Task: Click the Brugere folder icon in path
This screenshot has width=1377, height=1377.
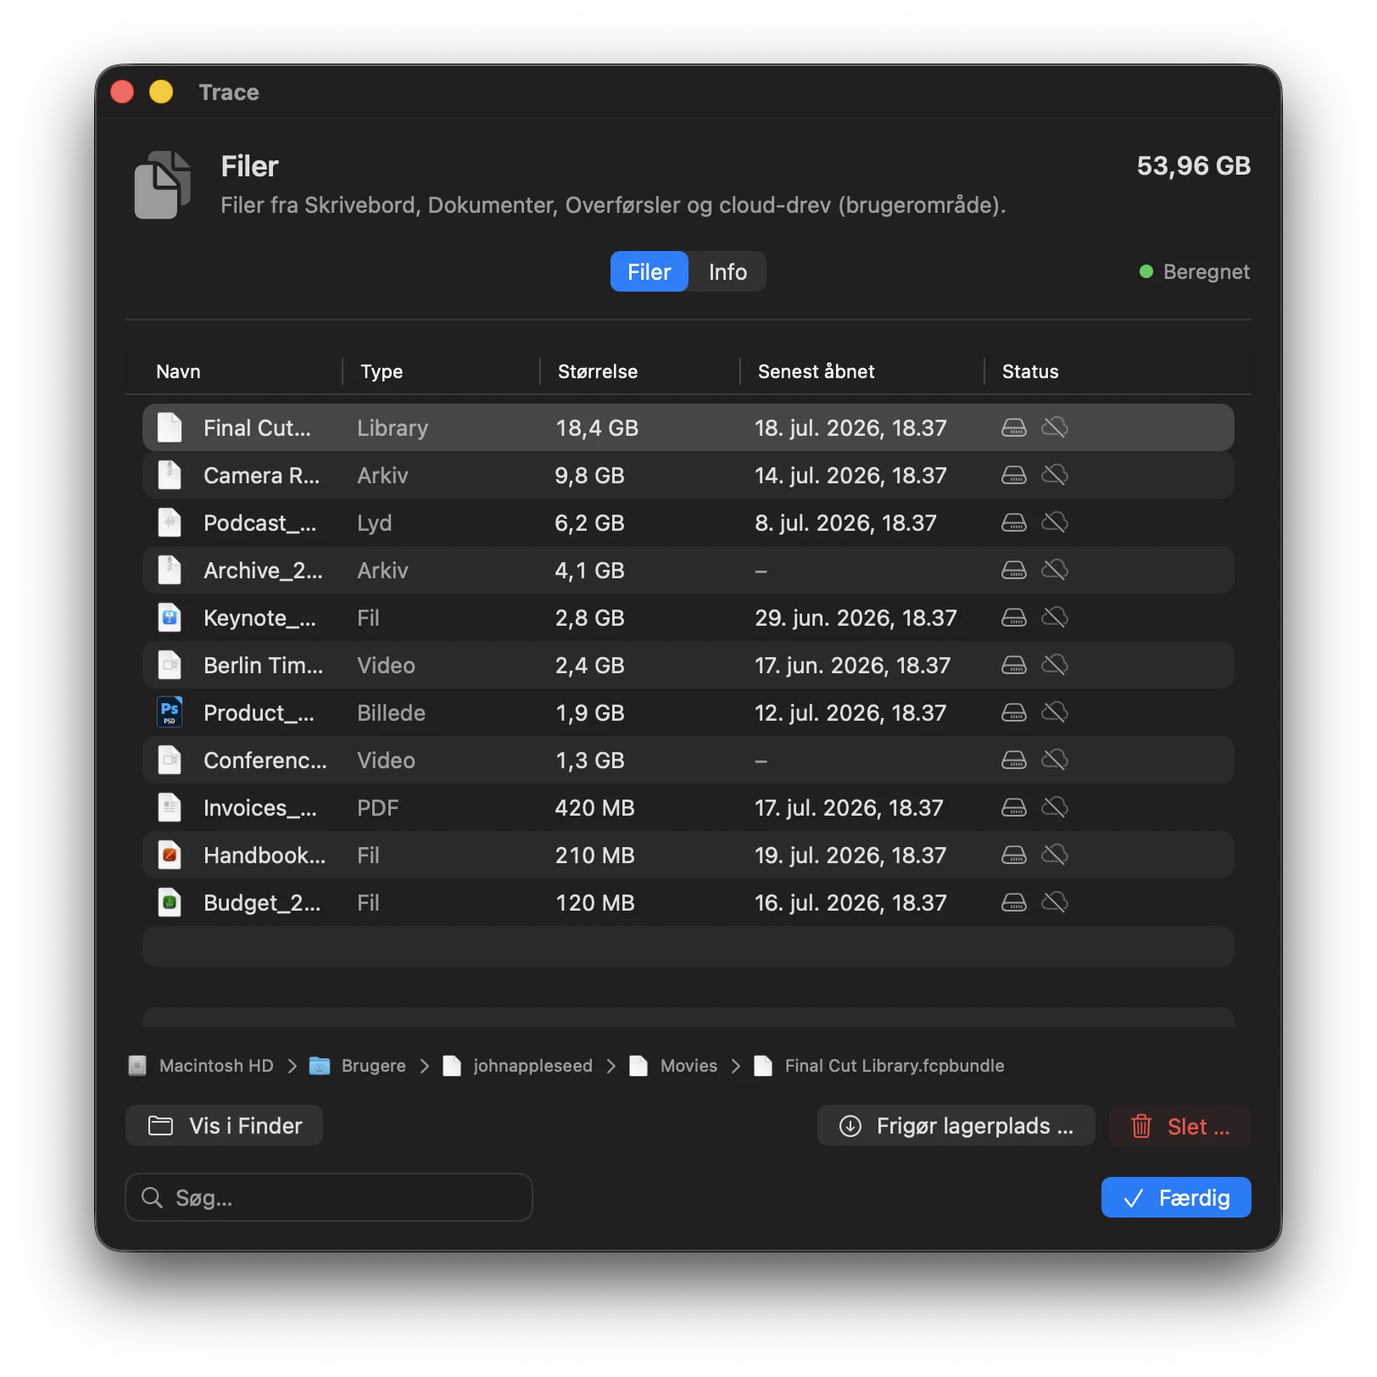Action: 320,1066
